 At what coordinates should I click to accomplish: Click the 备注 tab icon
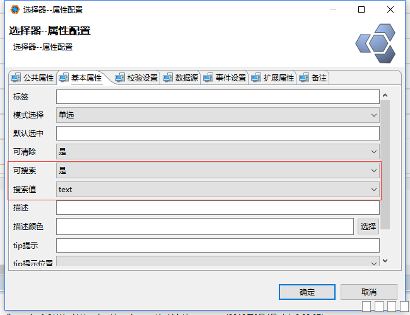point(303,78)
